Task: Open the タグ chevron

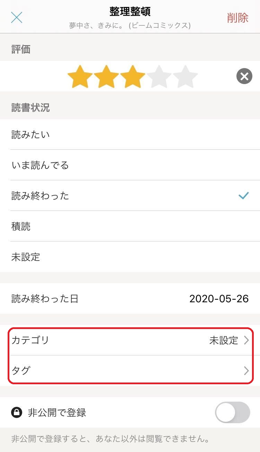Action: pos(246,371)
